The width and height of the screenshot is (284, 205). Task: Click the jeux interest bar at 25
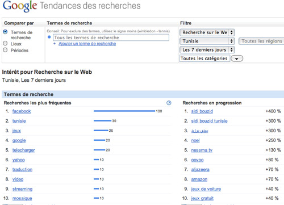coord(101,131)
